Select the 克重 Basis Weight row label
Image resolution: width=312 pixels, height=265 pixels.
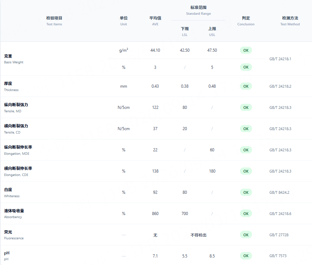tap(14, 59)
